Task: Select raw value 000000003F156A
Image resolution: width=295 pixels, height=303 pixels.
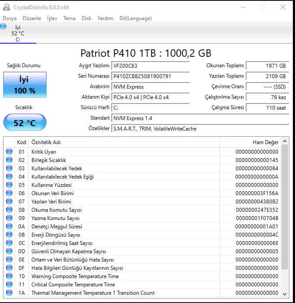Action: click(257, 193)
